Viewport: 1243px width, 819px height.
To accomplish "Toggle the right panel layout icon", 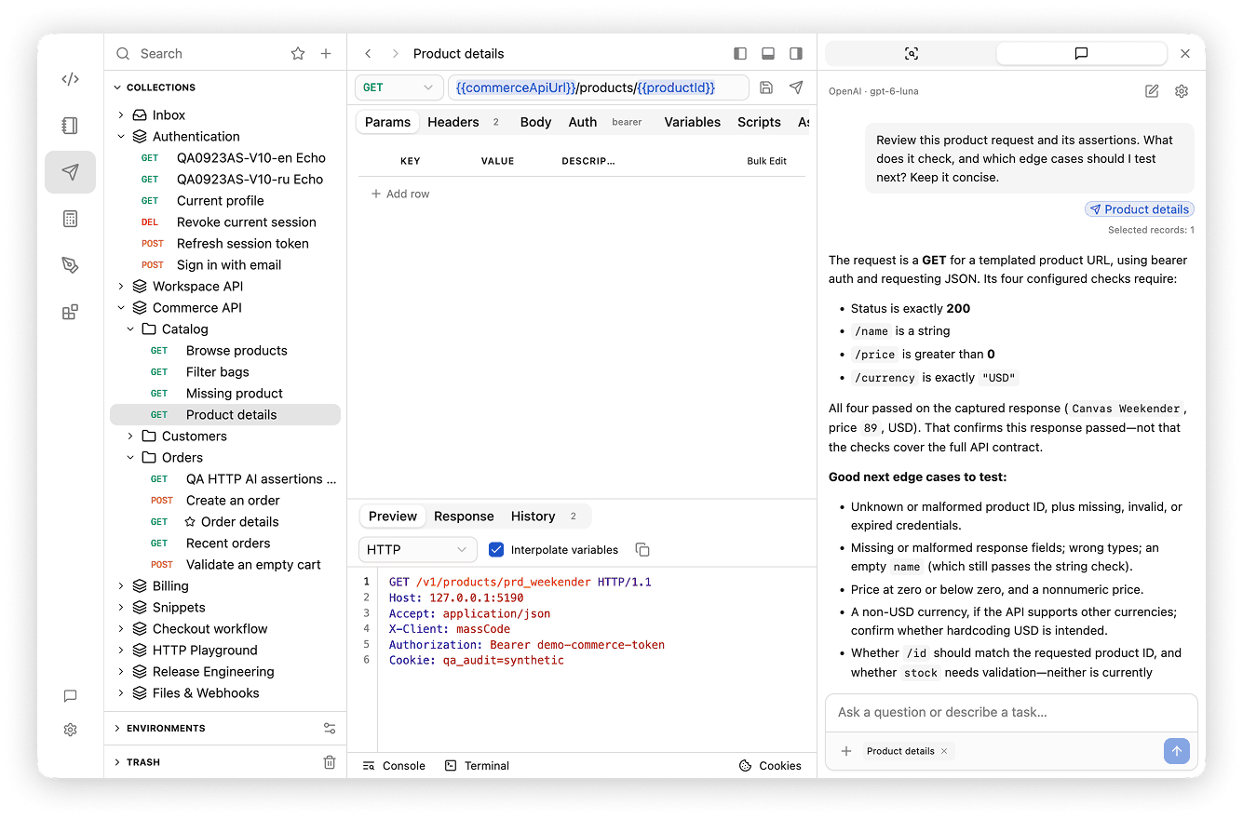I will pyautogui.click(x=796, y=54).
